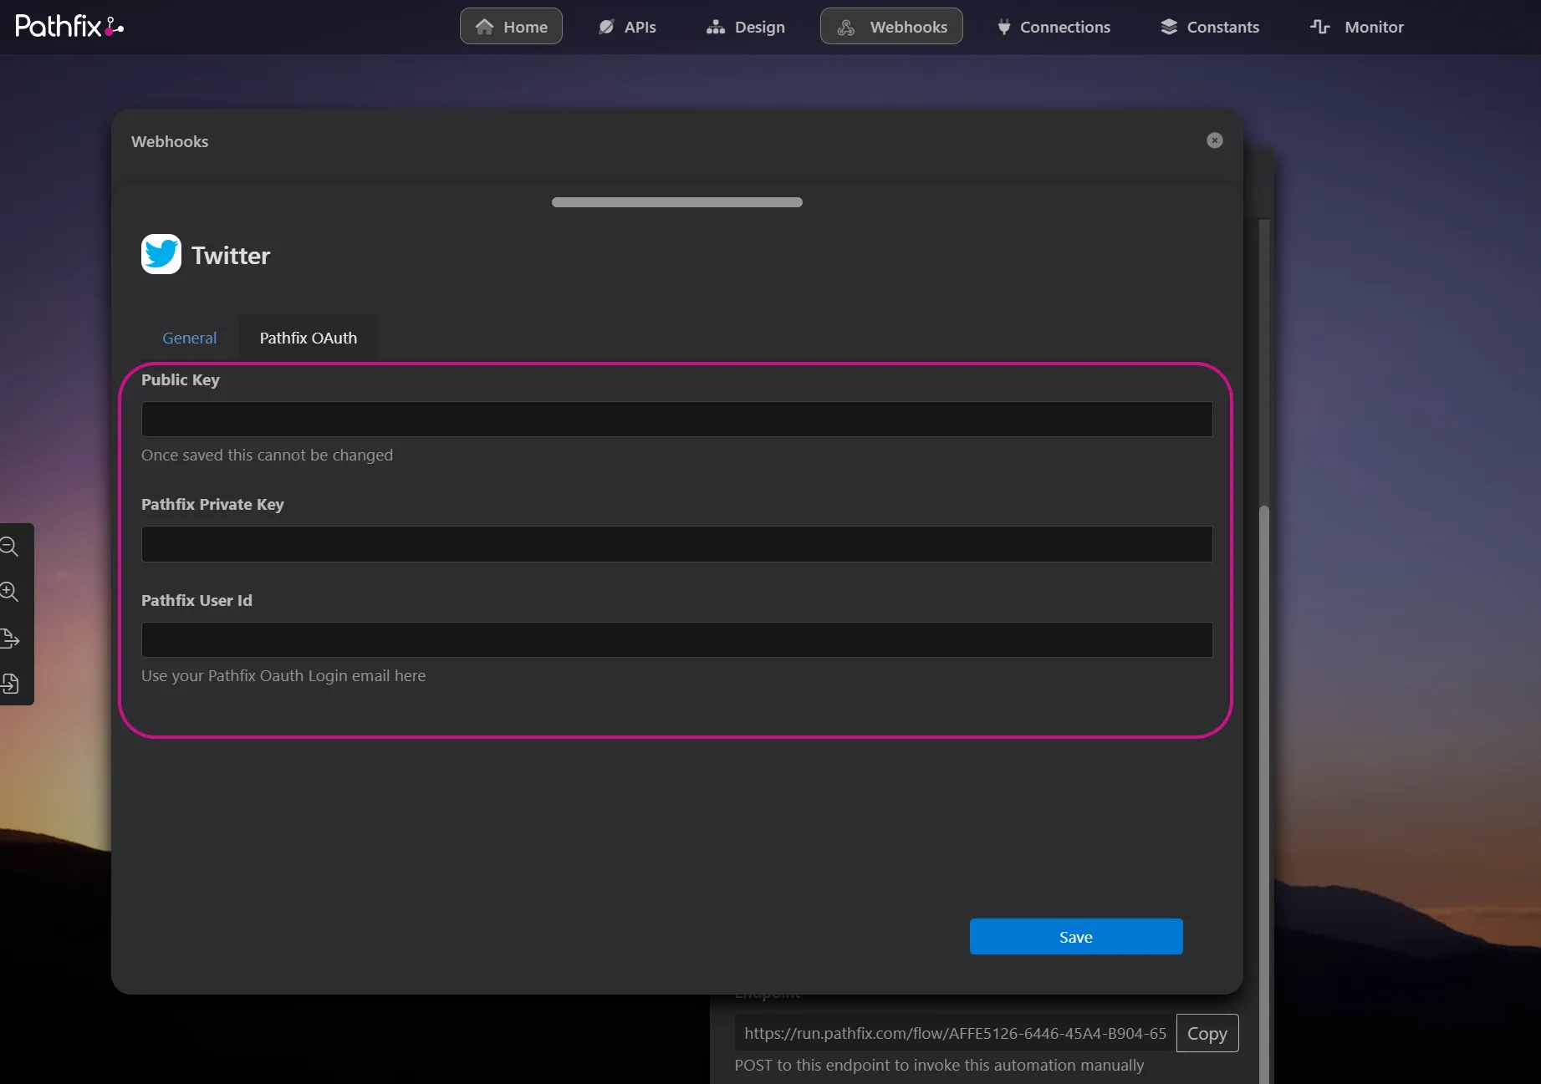The height and width of the screenshot is (1084, 1541).
Task: Click the dialog's top drag handle bar
Action: 676,202
